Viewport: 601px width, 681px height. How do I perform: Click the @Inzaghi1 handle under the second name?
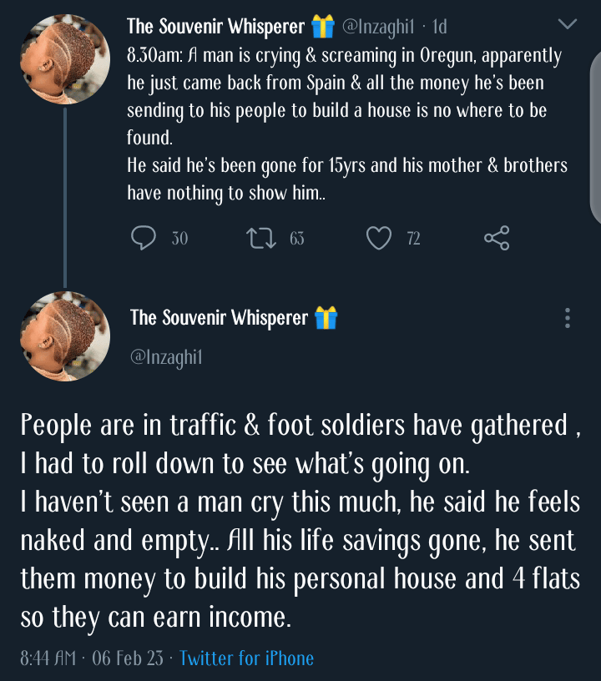point(166,358)
